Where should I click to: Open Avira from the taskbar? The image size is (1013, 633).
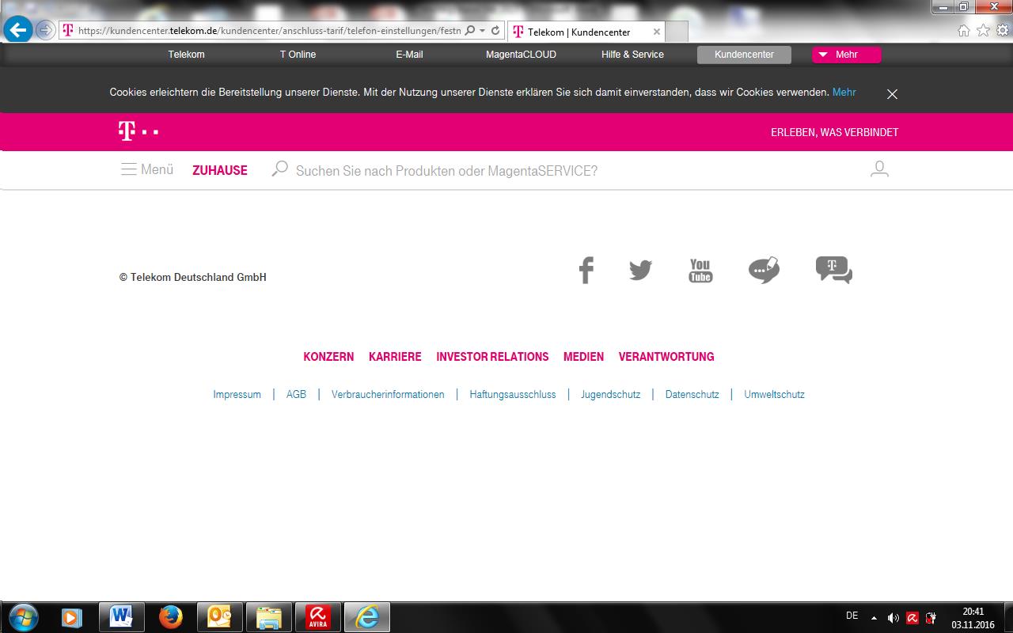click(x=318, y=616)
